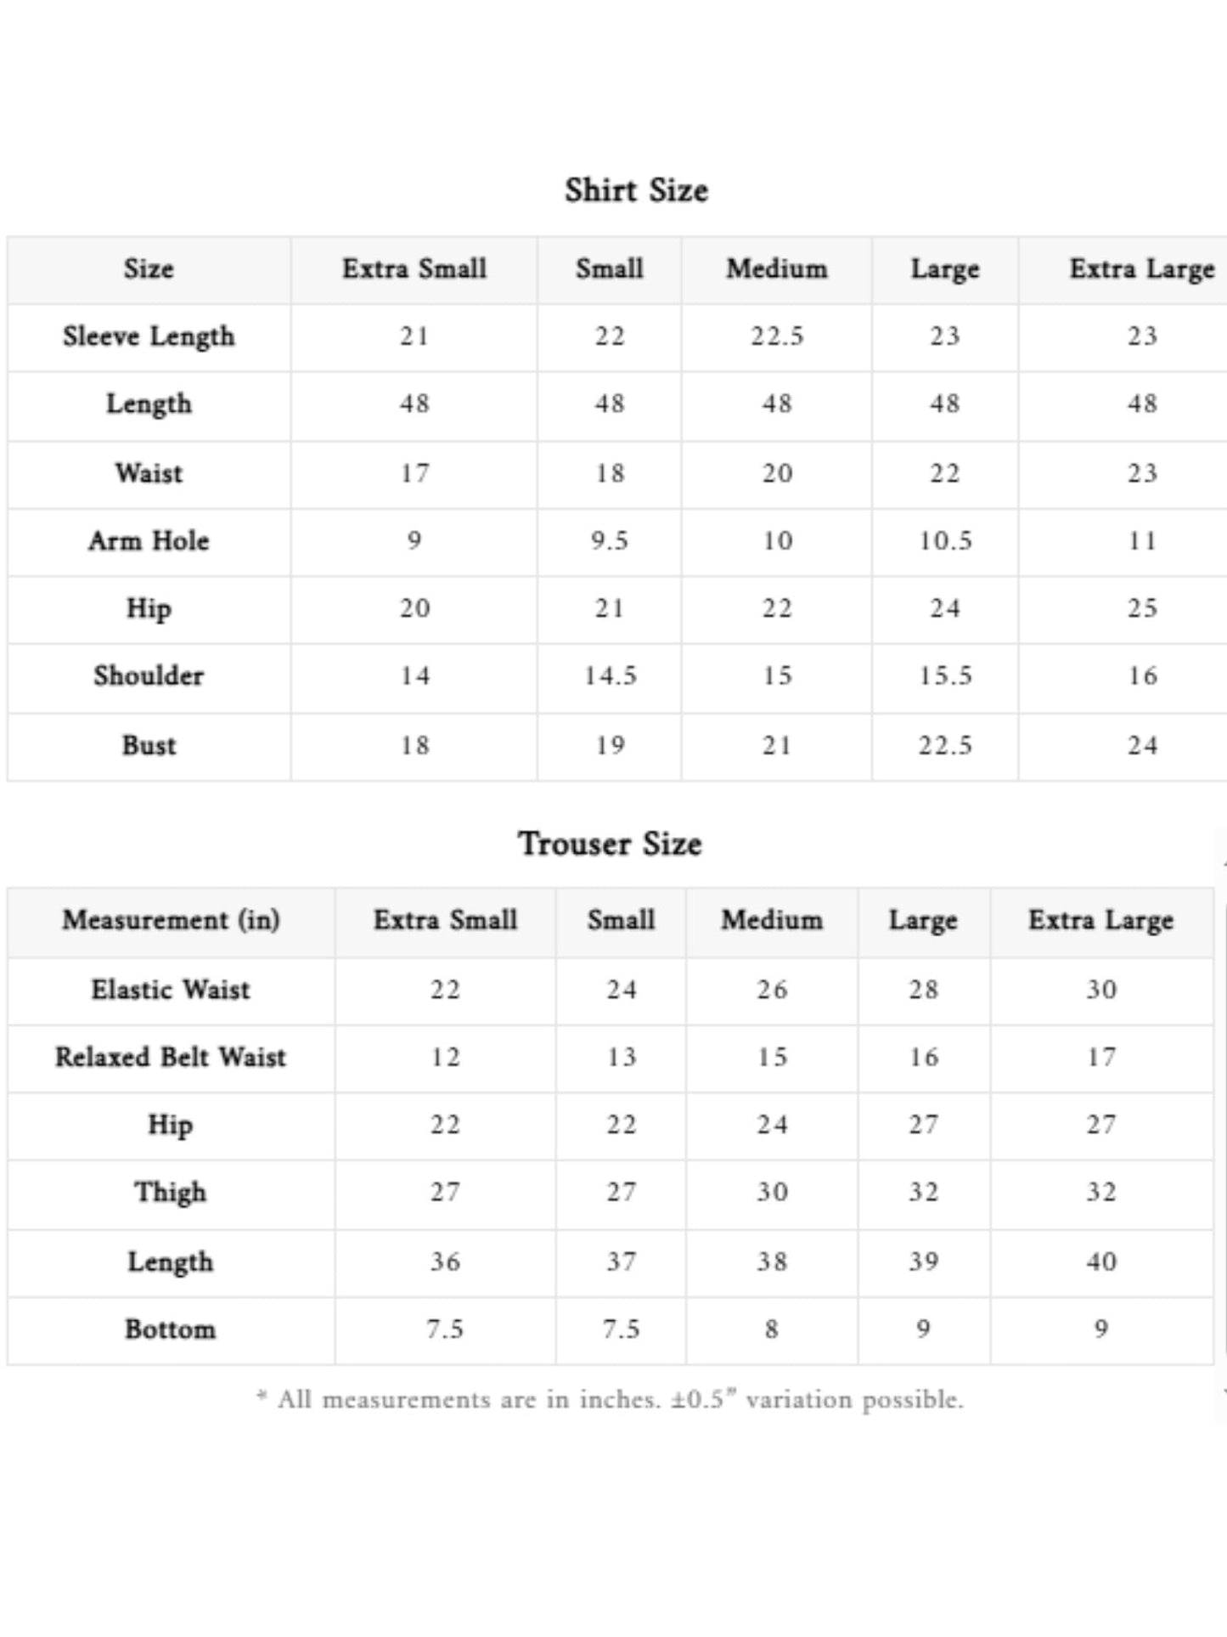Click the Elastic Waist row label
This screenshot has width=1227, height=1637.
[171, 990]
